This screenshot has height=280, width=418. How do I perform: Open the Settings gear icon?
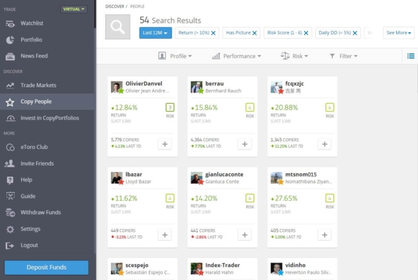[x=10, y=229]
